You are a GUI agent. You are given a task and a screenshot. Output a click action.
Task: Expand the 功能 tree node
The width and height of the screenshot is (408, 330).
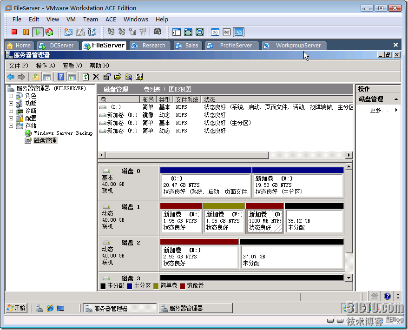pyautogui.click(x=11, y=103)
